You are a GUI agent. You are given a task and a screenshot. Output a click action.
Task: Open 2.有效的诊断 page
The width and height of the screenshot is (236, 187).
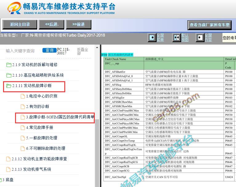pyautogui.click(x=38, y=107)
